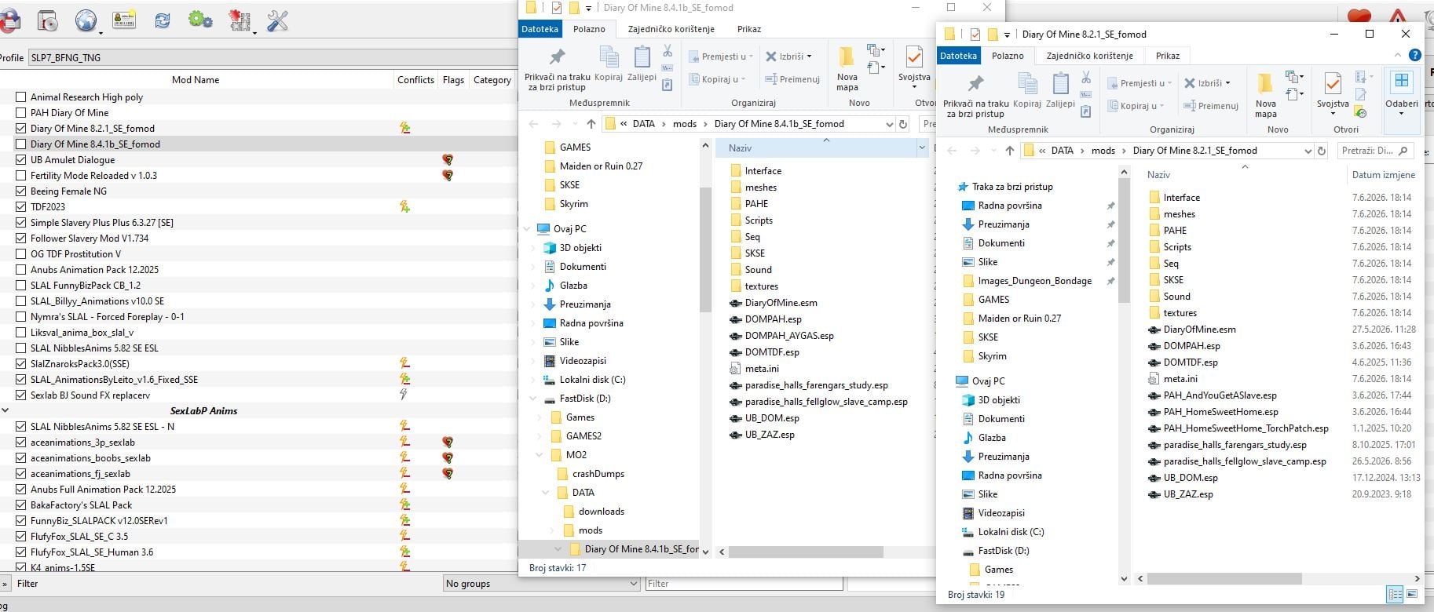
Task: Click mods breadcrumb in 8.2.1 address bar
Action: (x=1103, y=151)
